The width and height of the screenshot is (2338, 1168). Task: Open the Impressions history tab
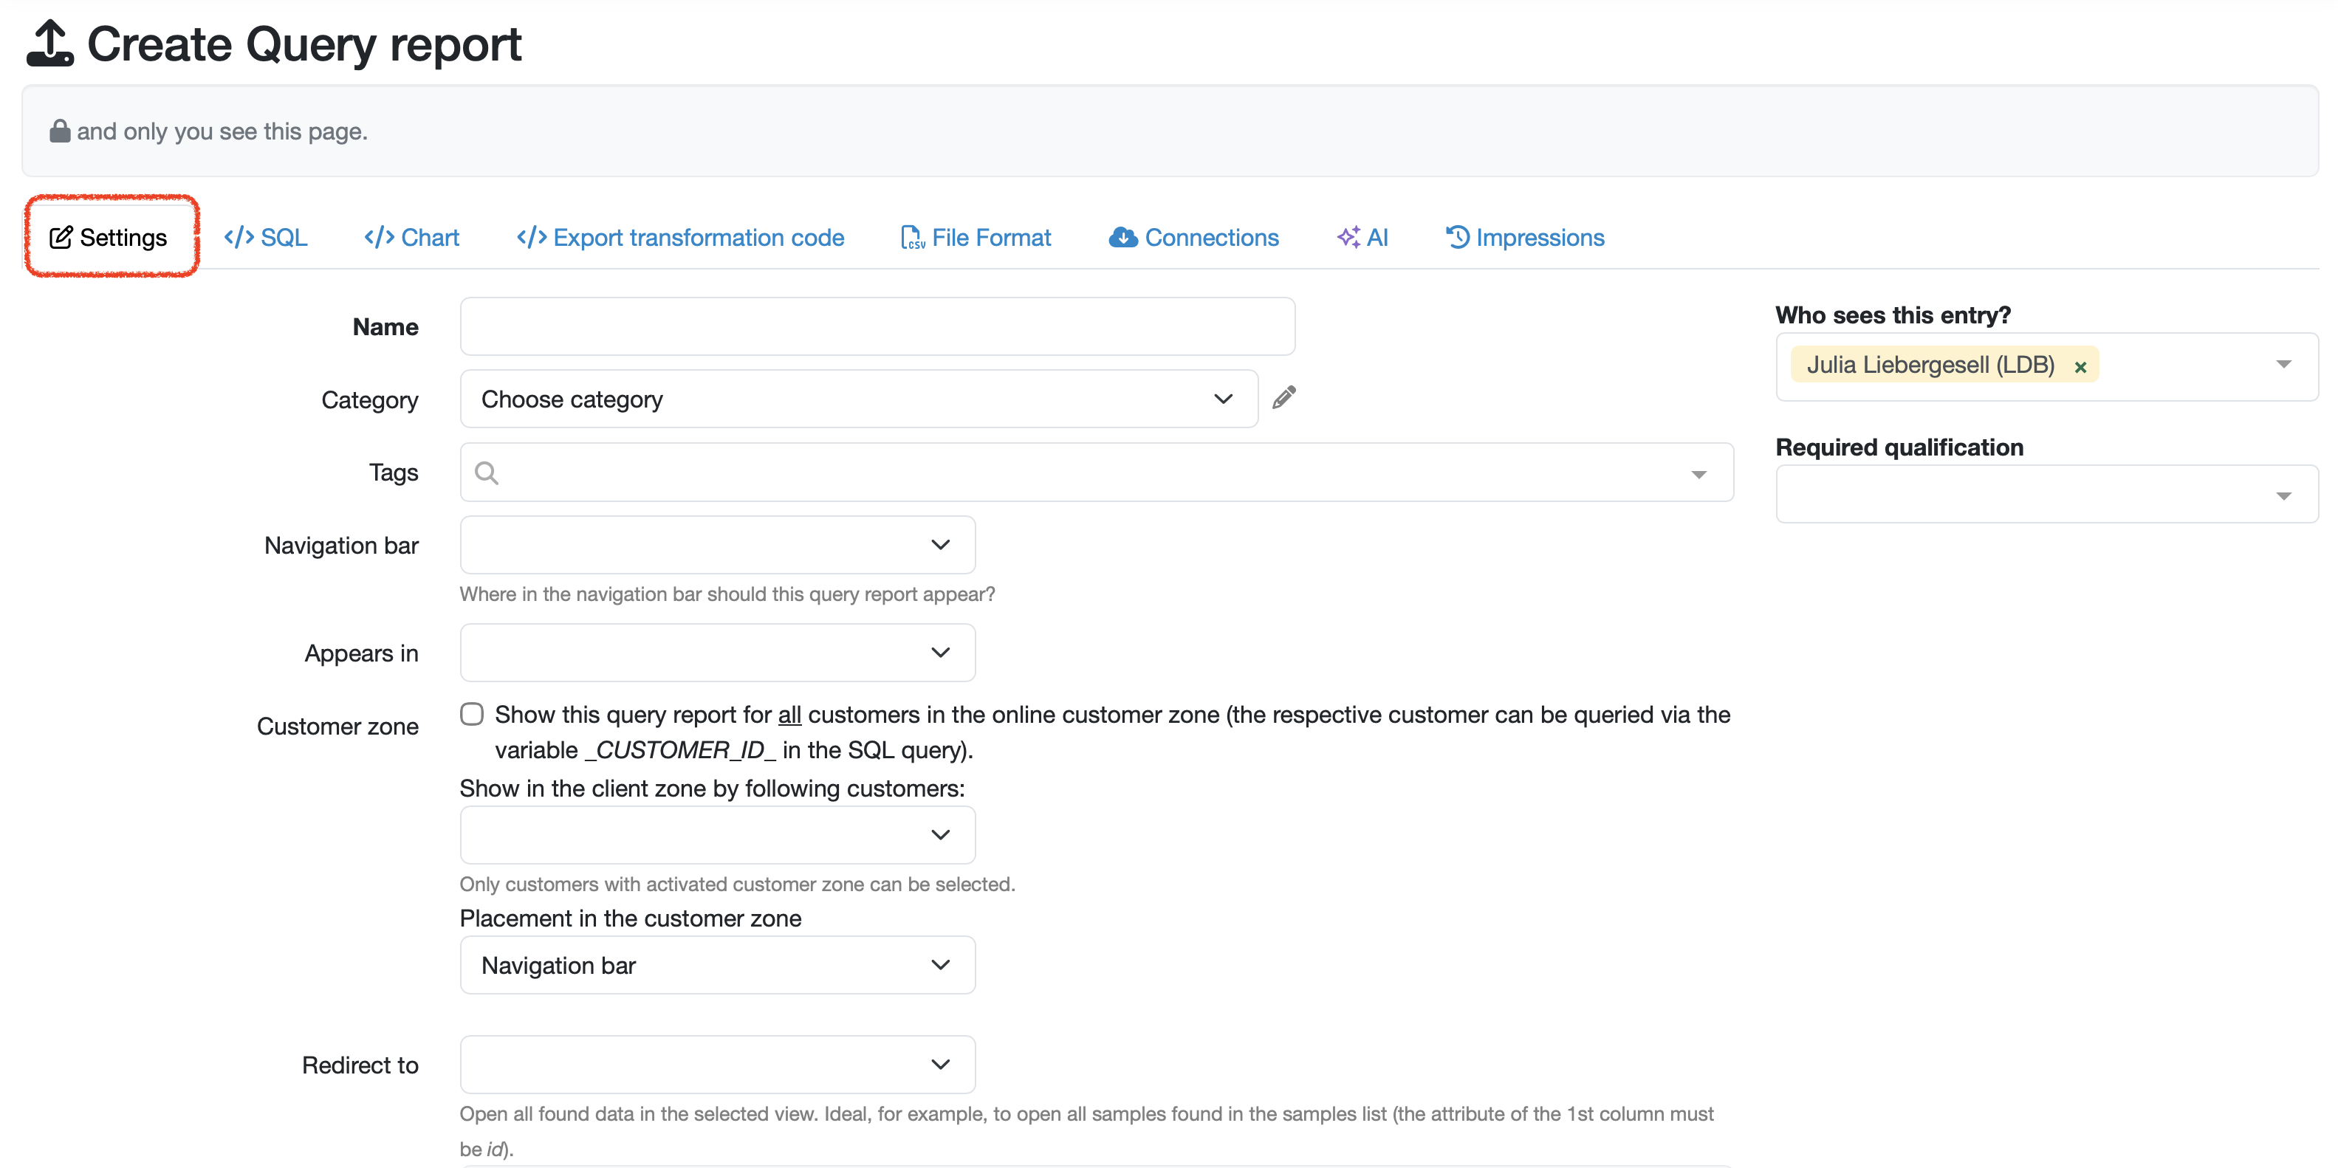pos(1525,238)
